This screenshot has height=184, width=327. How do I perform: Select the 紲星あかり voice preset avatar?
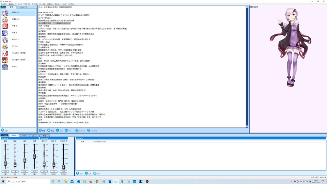(x=5, y=19)
